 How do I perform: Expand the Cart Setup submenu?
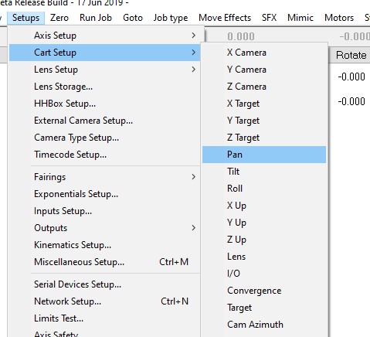[x=104, y=53]
